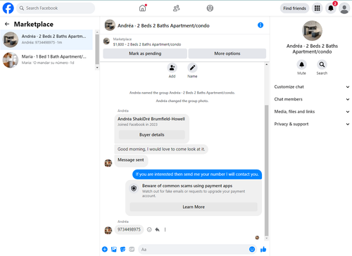Image resolution: width=352 pixels, height=256 pixels.
Task: Open the Home feed icon
Action: pos(142,8)
